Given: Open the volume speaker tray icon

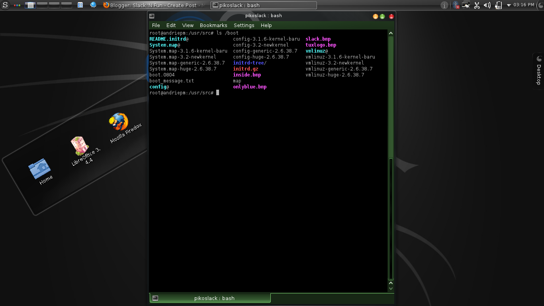Looking at the screenshot, I should pos(487,5).
